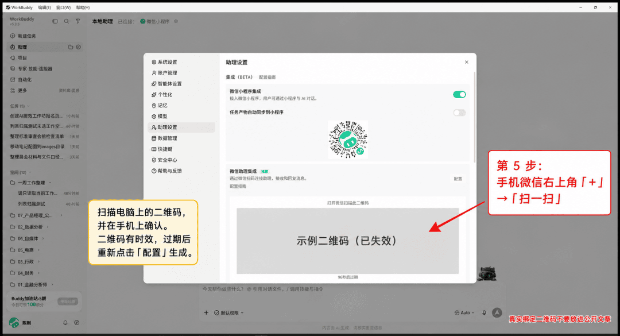The width and height of the screenshot is (620, 336).
Task: Open the 编辑(E) menu
Action: coord(44,7)
